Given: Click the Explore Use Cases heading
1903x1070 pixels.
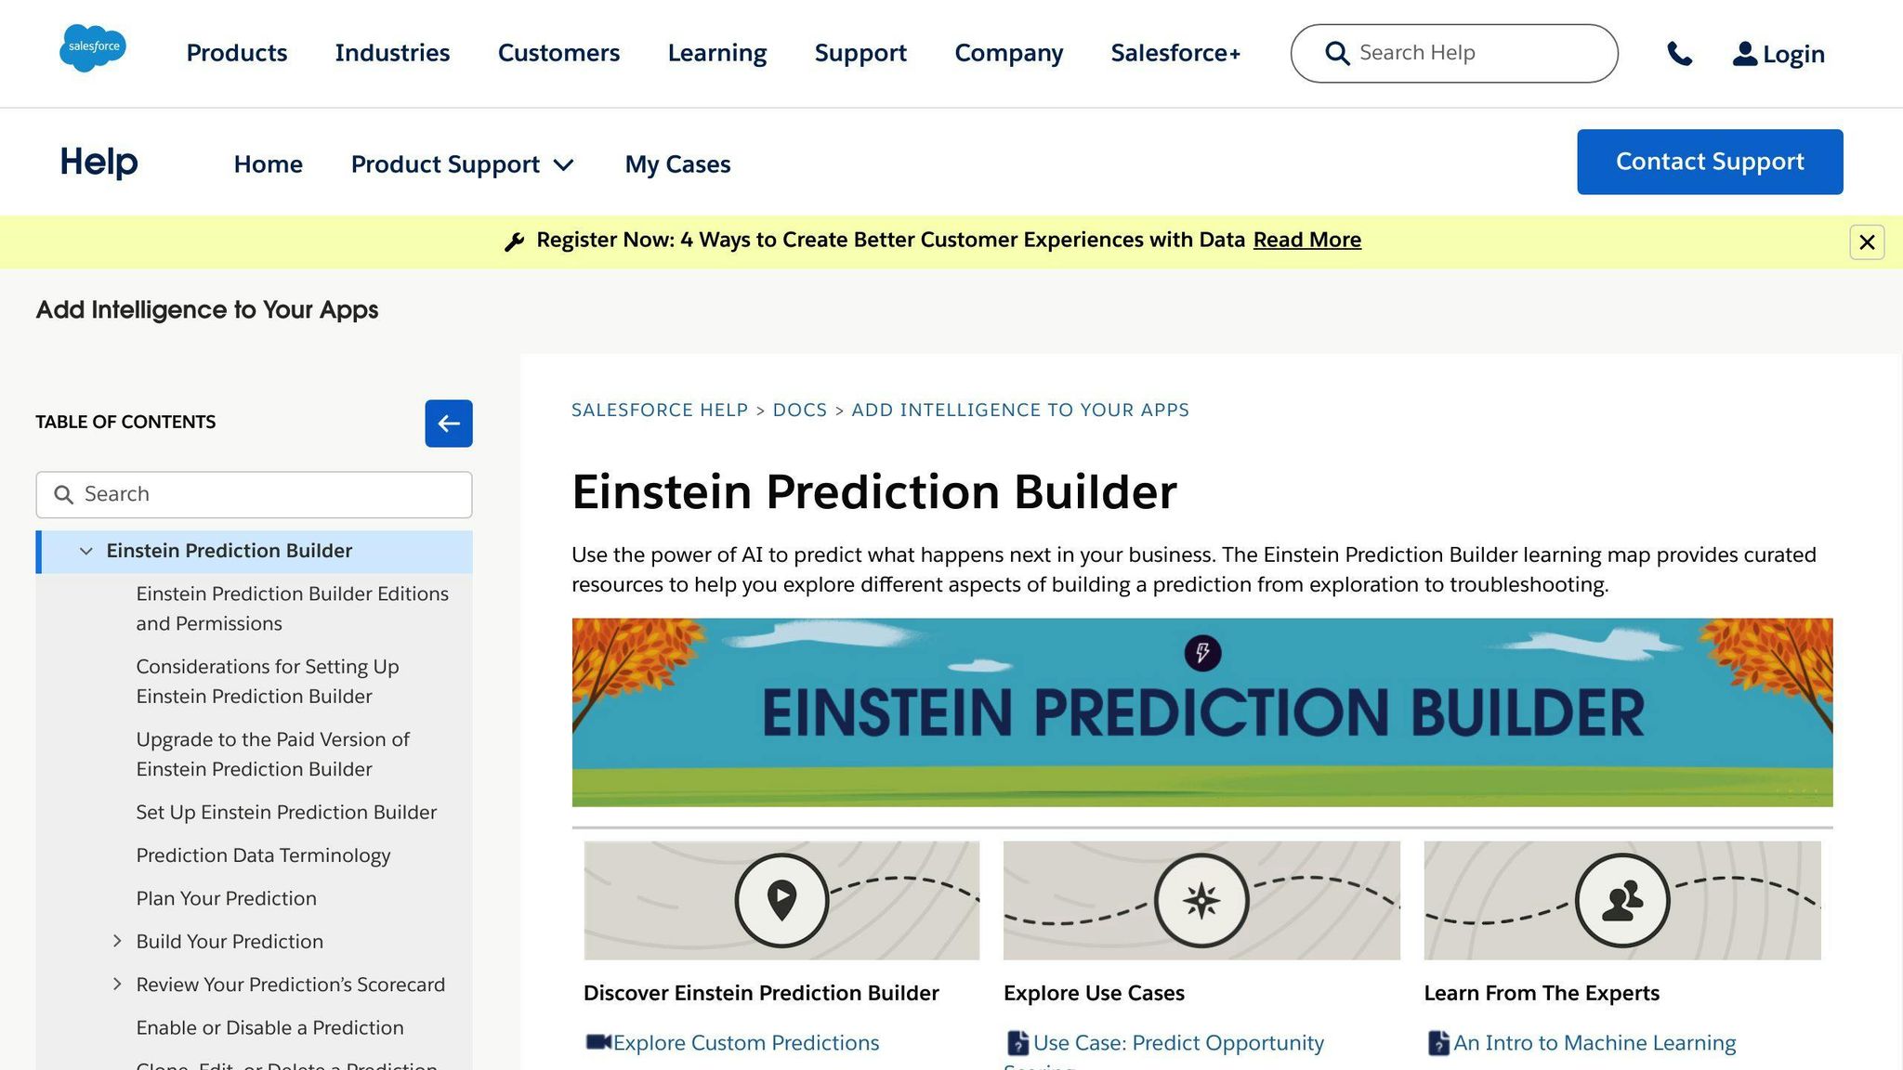Looking at the screenshot, I should [1094, 993].
